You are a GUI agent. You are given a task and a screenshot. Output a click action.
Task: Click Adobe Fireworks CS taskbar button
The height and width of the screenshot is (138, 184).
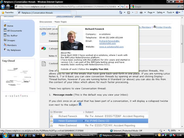83,135
